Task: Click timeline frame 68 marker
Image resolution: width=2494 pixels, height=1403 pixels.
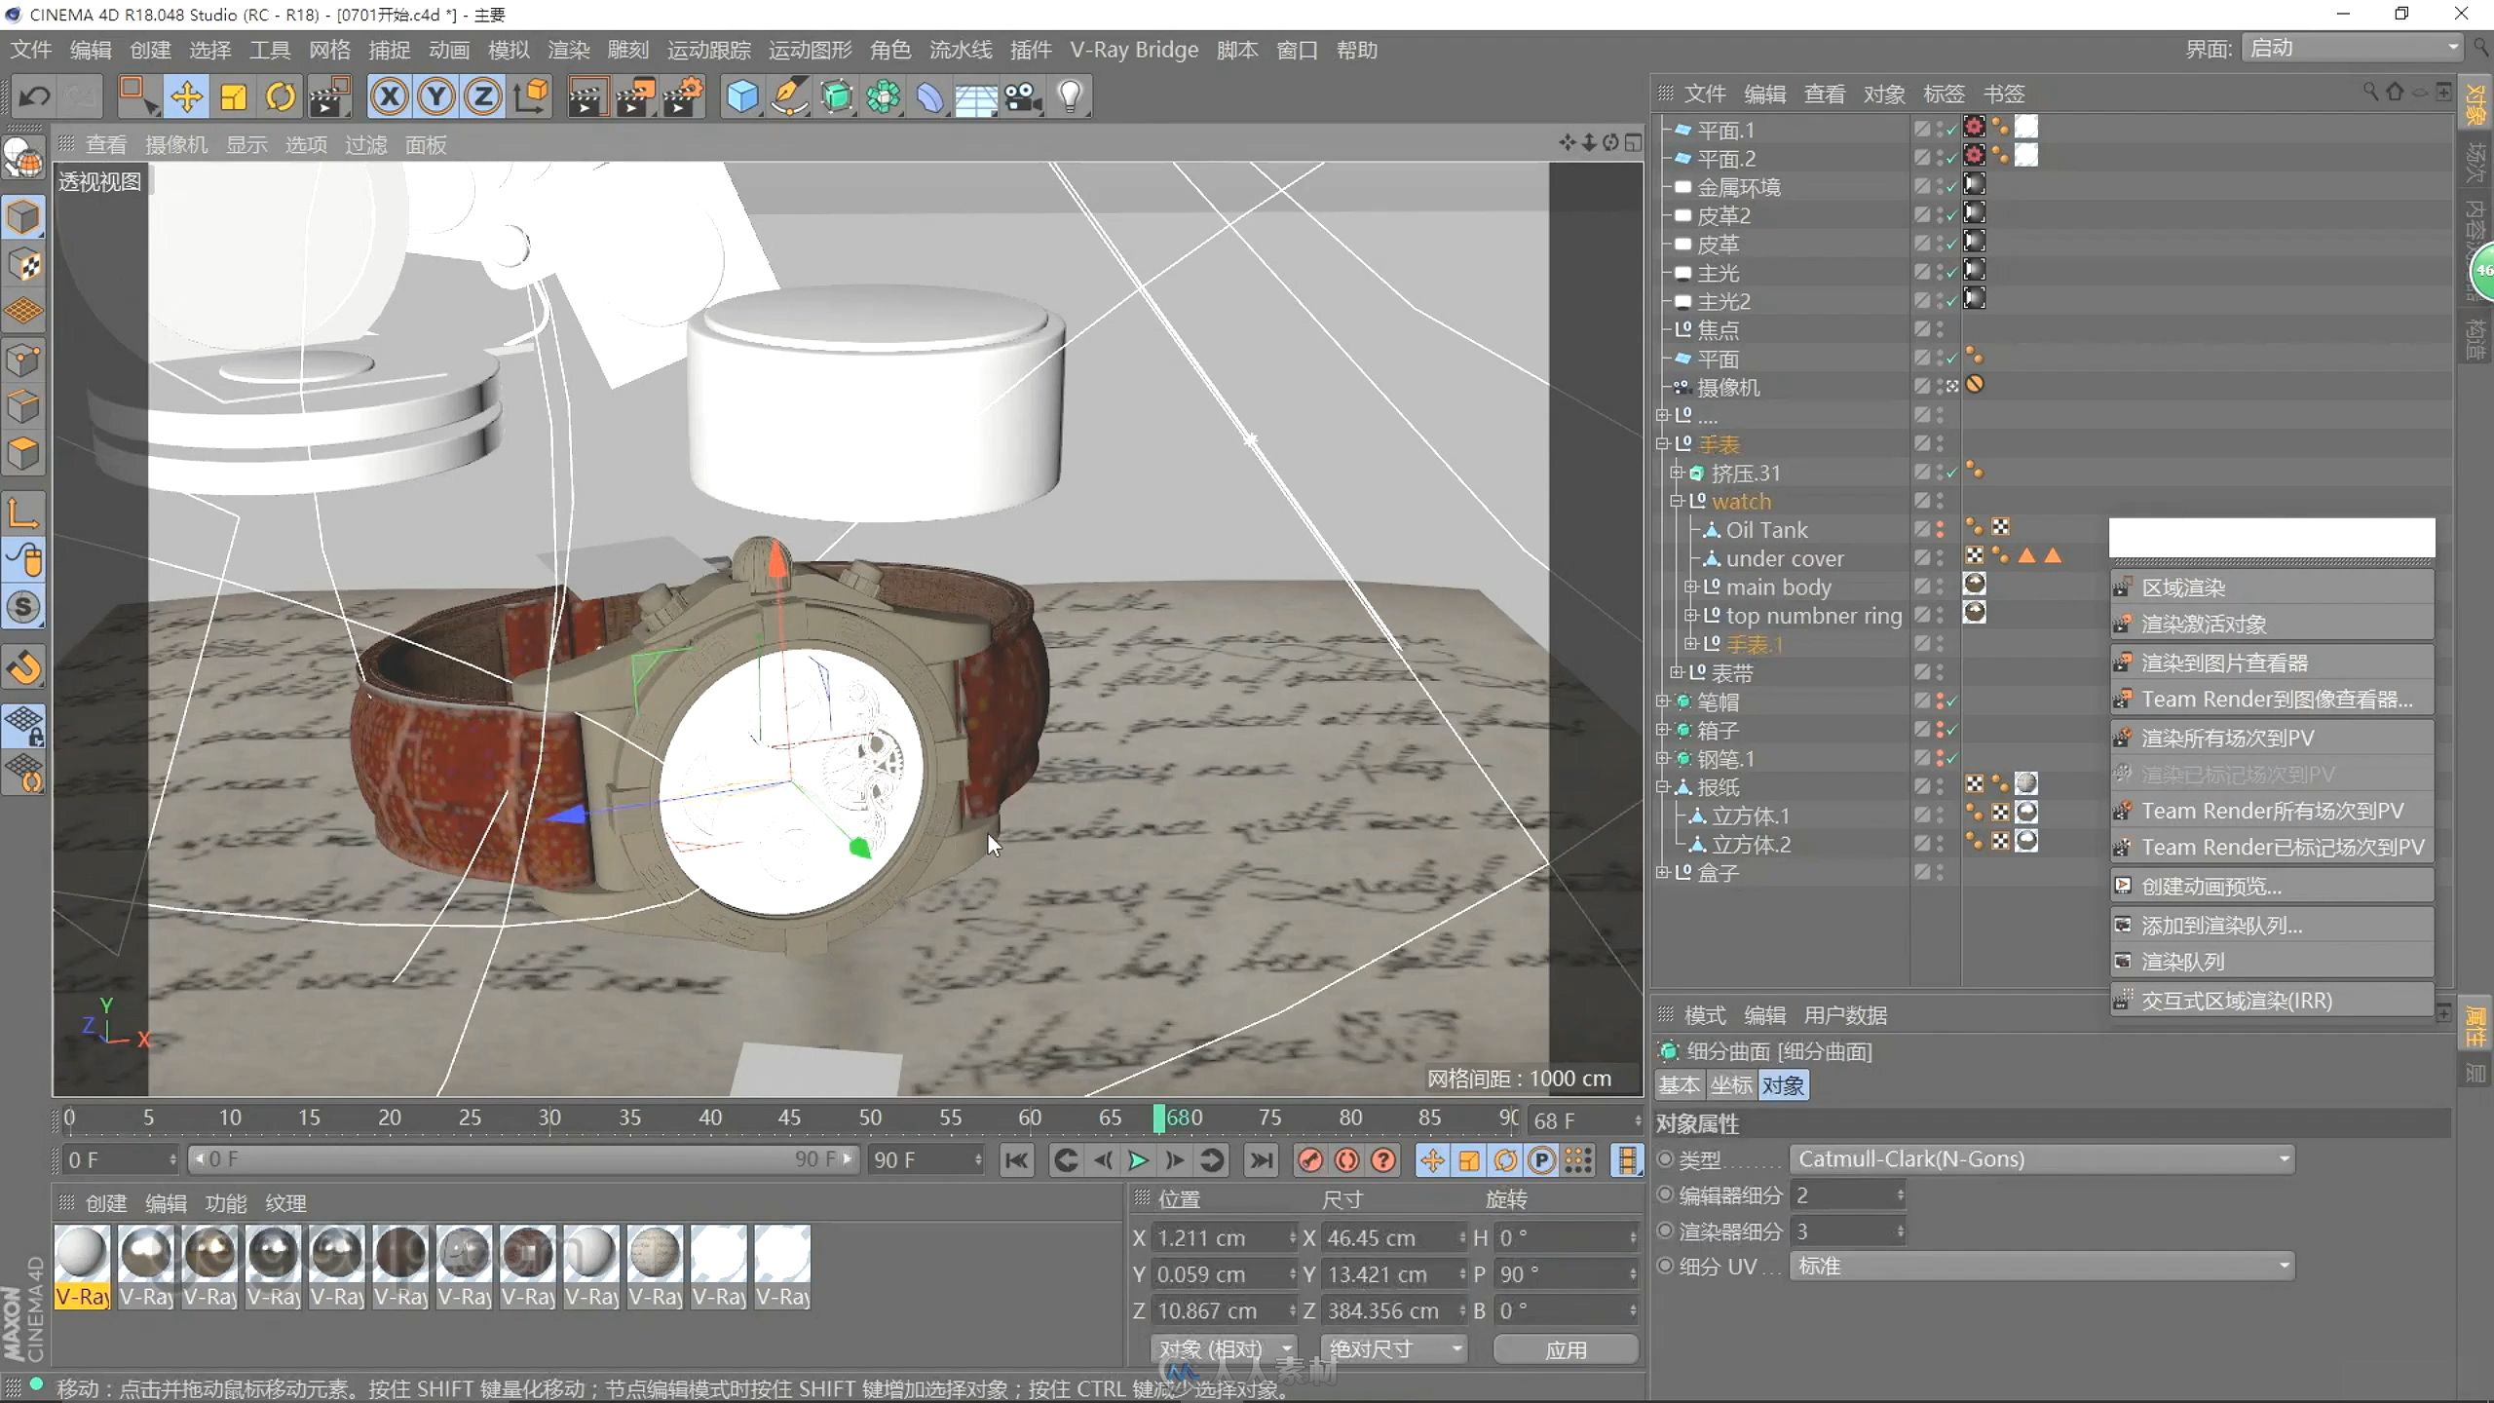Action: click(x=1159, y=1118)
